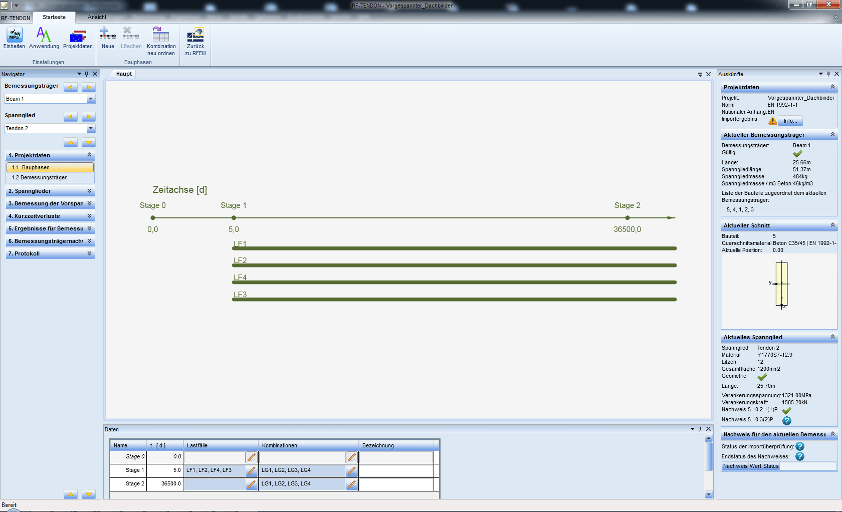Switch to the Ansicht ribbon tab
Screen dimensions: 842x512
[x=97, y=18]
